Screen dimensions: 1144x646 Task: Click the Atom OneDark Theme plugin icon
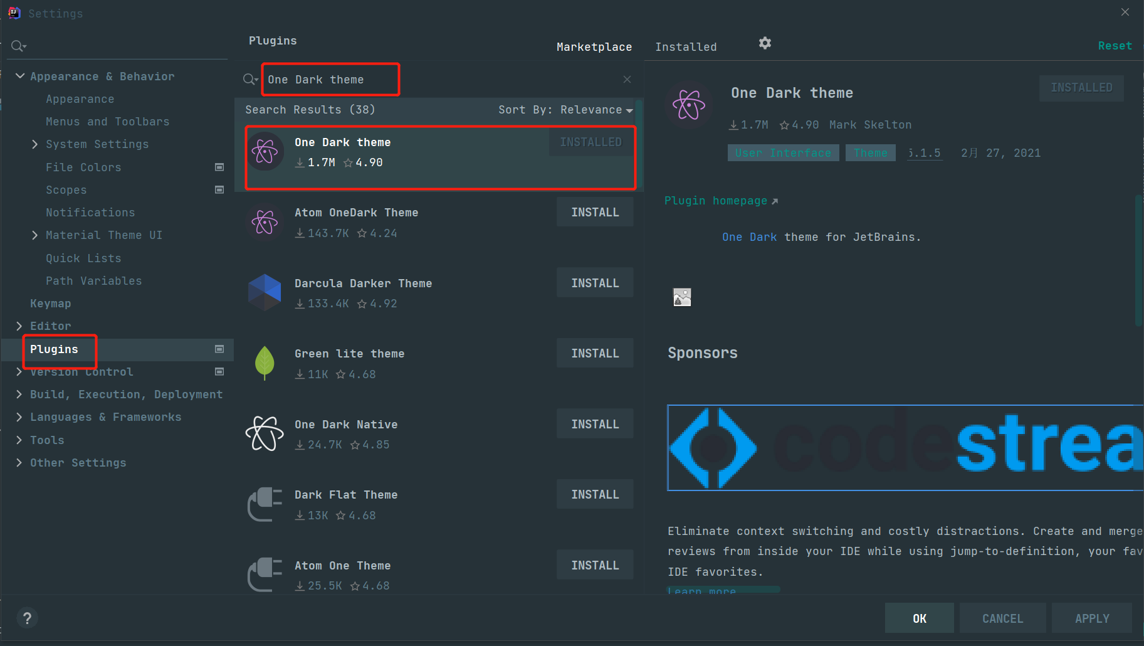pyautogui.click(x=265, y=222)
